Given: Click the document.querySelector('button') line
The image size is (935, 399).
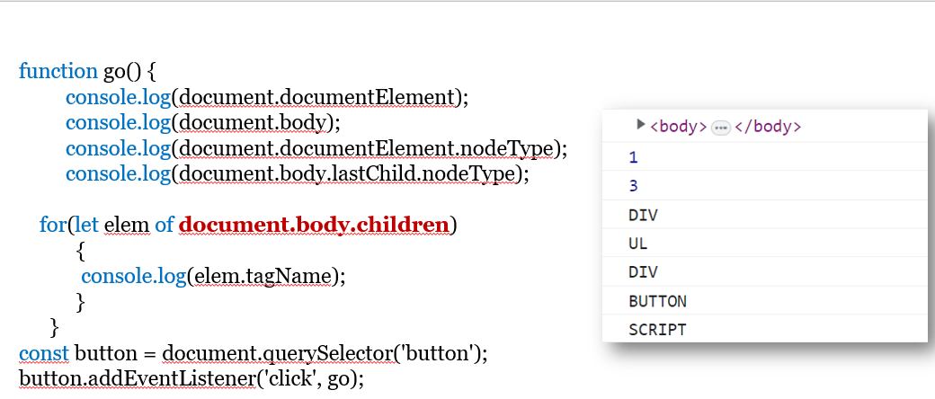Looking at the screenshot, I should tap(253, 353).
